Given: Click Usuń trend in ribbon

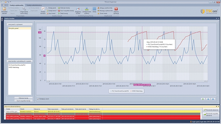Looking at the screenshot, I should pos(51,13).
